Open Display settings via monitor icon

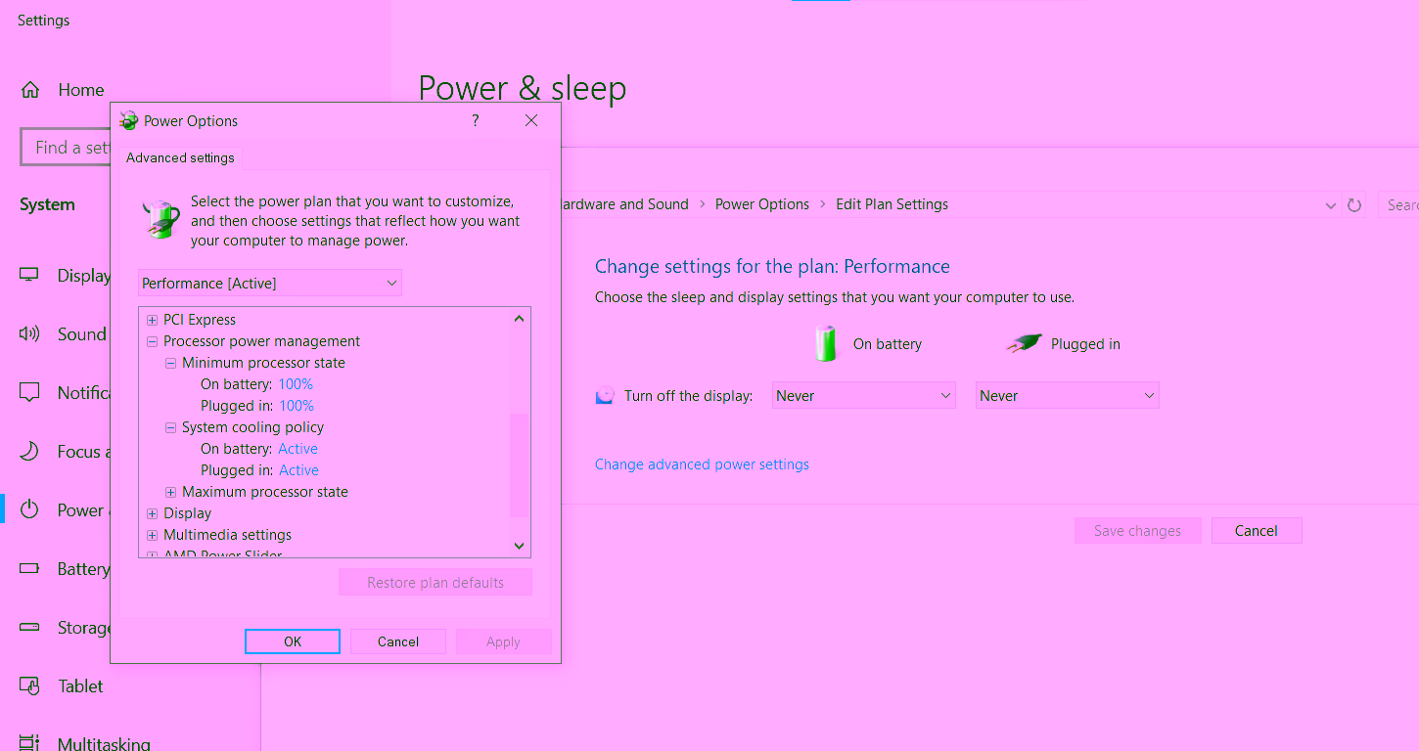[29, 275]
